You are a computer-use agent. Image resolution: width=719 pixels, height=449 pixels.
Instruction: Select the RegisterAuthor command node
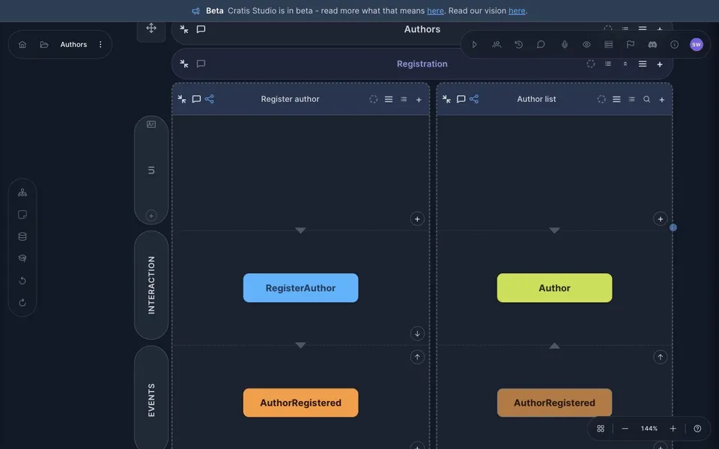pyautogui.click(x=301, y=287)
